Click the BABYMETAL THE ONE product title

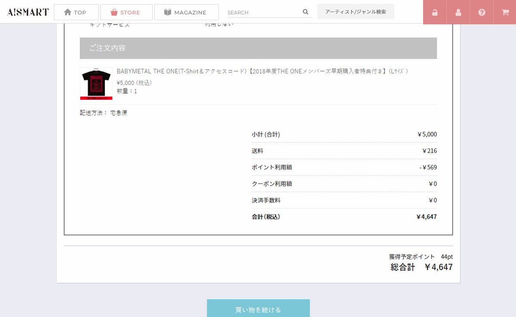pyautogui.click(x=262, y=71)
